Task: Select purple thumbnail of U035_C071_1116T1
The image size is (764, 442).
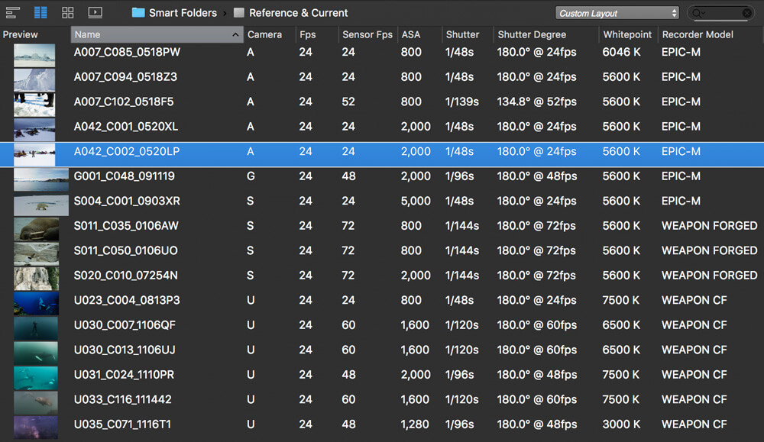Action: pyautogui.click(x=36, y=427)
